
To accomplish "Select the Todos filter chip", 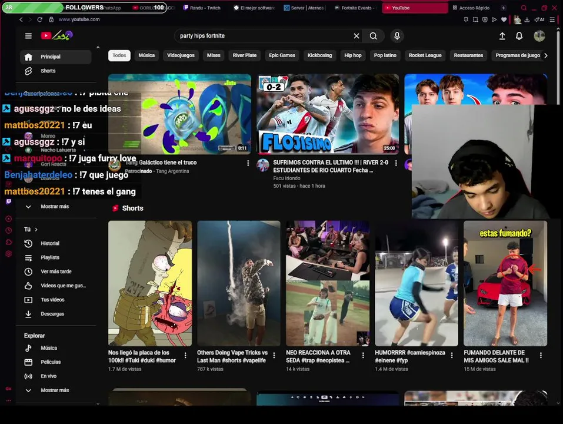I will (x=119, y=55).
